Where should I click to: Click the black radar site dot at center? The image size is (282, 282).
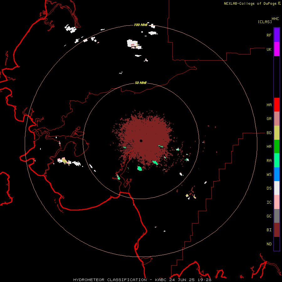click(141, 141)
